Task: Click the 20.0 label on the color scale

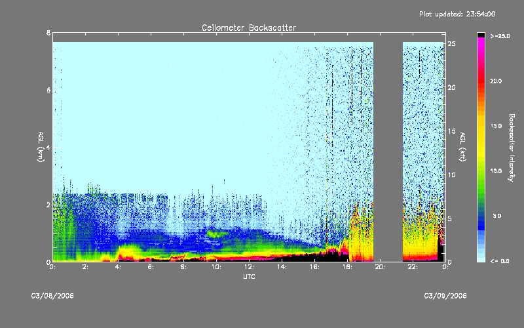Action: tap(496, 81)
